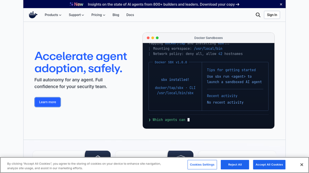The image size is (309, 173).
Task: Click the red dot in Docker Sandboxes window
Action: click(148, 38)
